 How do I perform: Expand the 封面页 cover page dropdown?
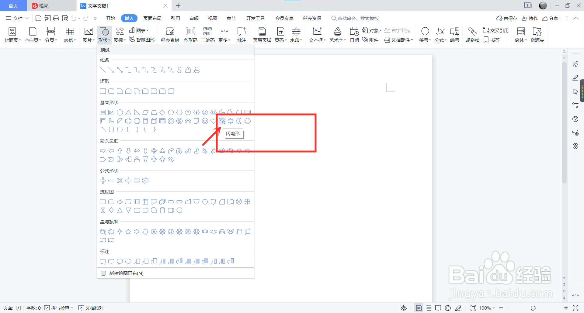(12, 40)
